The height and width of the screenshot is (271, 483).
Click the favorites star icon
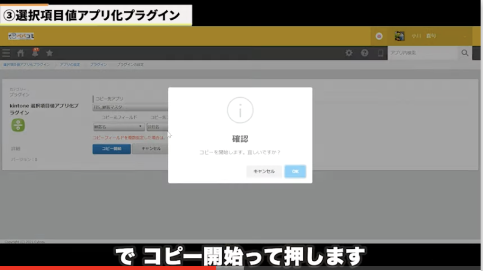(x=49, y=53)
